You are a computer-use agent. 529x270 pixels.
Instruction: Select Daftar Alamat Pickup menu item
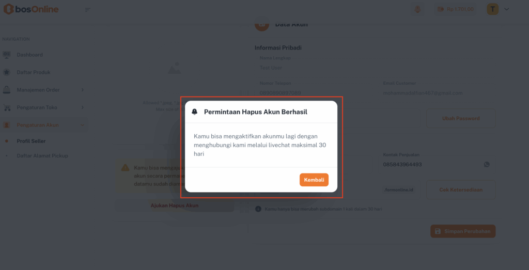click(x=42, y=156)
